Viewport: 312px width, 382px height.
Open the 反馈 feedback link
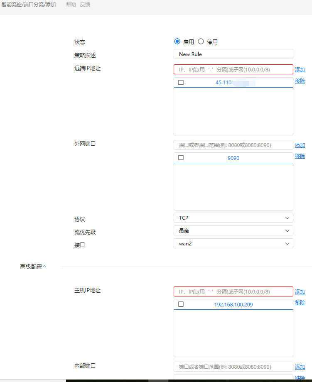[x=85, y=5]
